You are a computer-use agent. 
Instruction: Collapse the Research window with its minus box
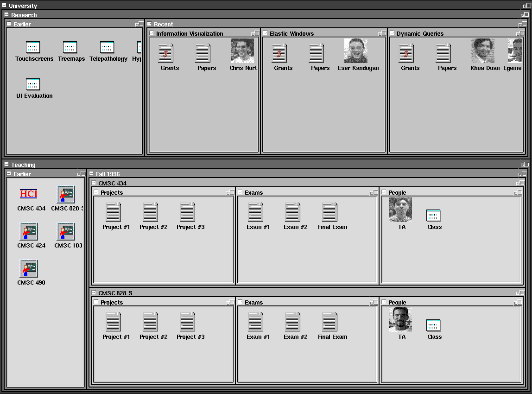click(x=6, y=14)
